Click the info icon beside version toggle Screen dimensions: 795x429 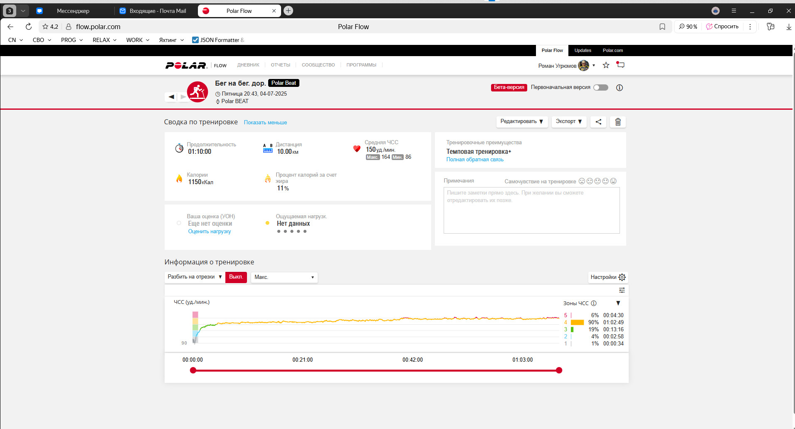tap(620, 88)
